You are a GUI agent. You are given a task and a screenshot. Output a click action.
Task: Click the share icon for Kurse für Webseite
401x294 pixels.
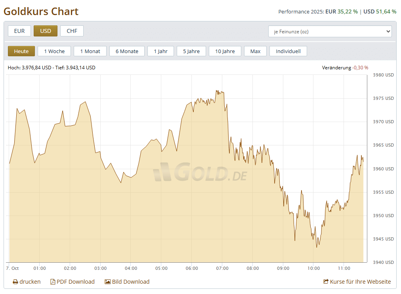point(326,282)
